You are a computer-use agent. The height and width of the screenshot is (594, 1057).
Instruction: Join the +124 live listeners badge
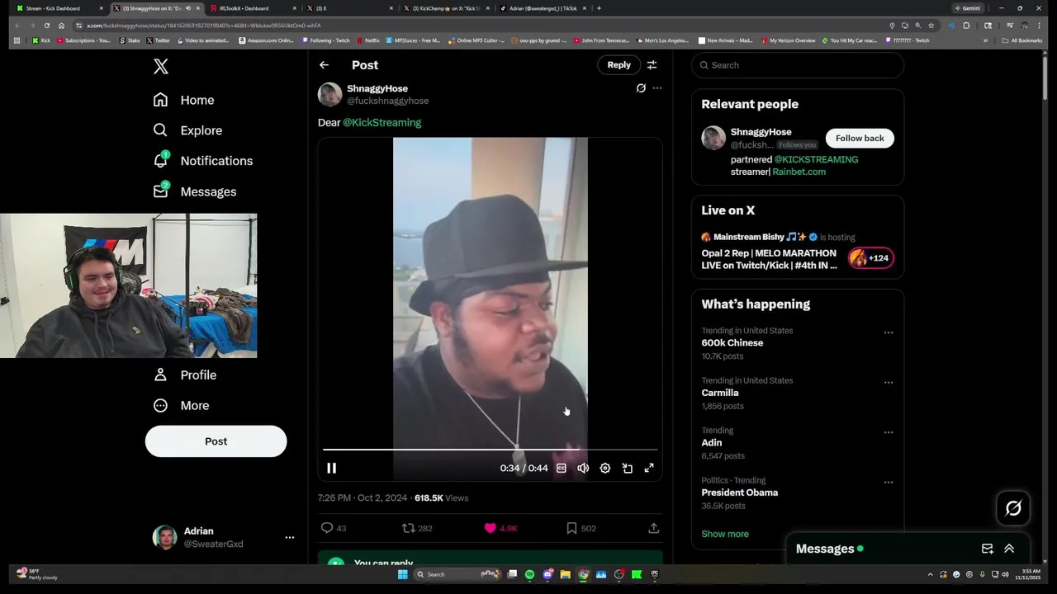pos(870,258)
